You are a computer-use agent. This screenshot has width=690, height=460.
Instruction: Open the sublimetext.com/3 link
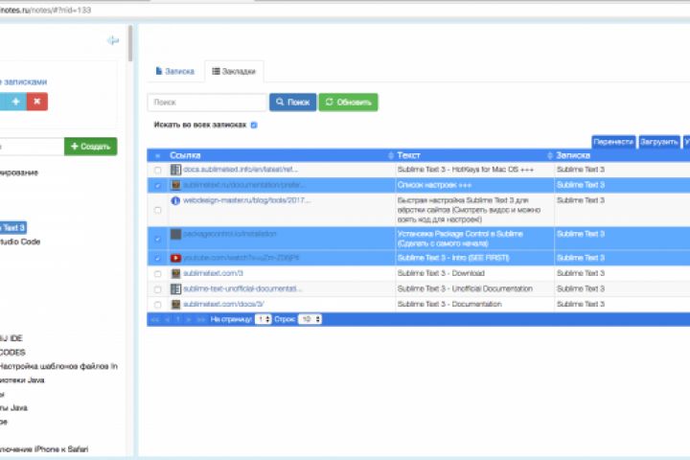pyautogui.click(x=213, y=273)
